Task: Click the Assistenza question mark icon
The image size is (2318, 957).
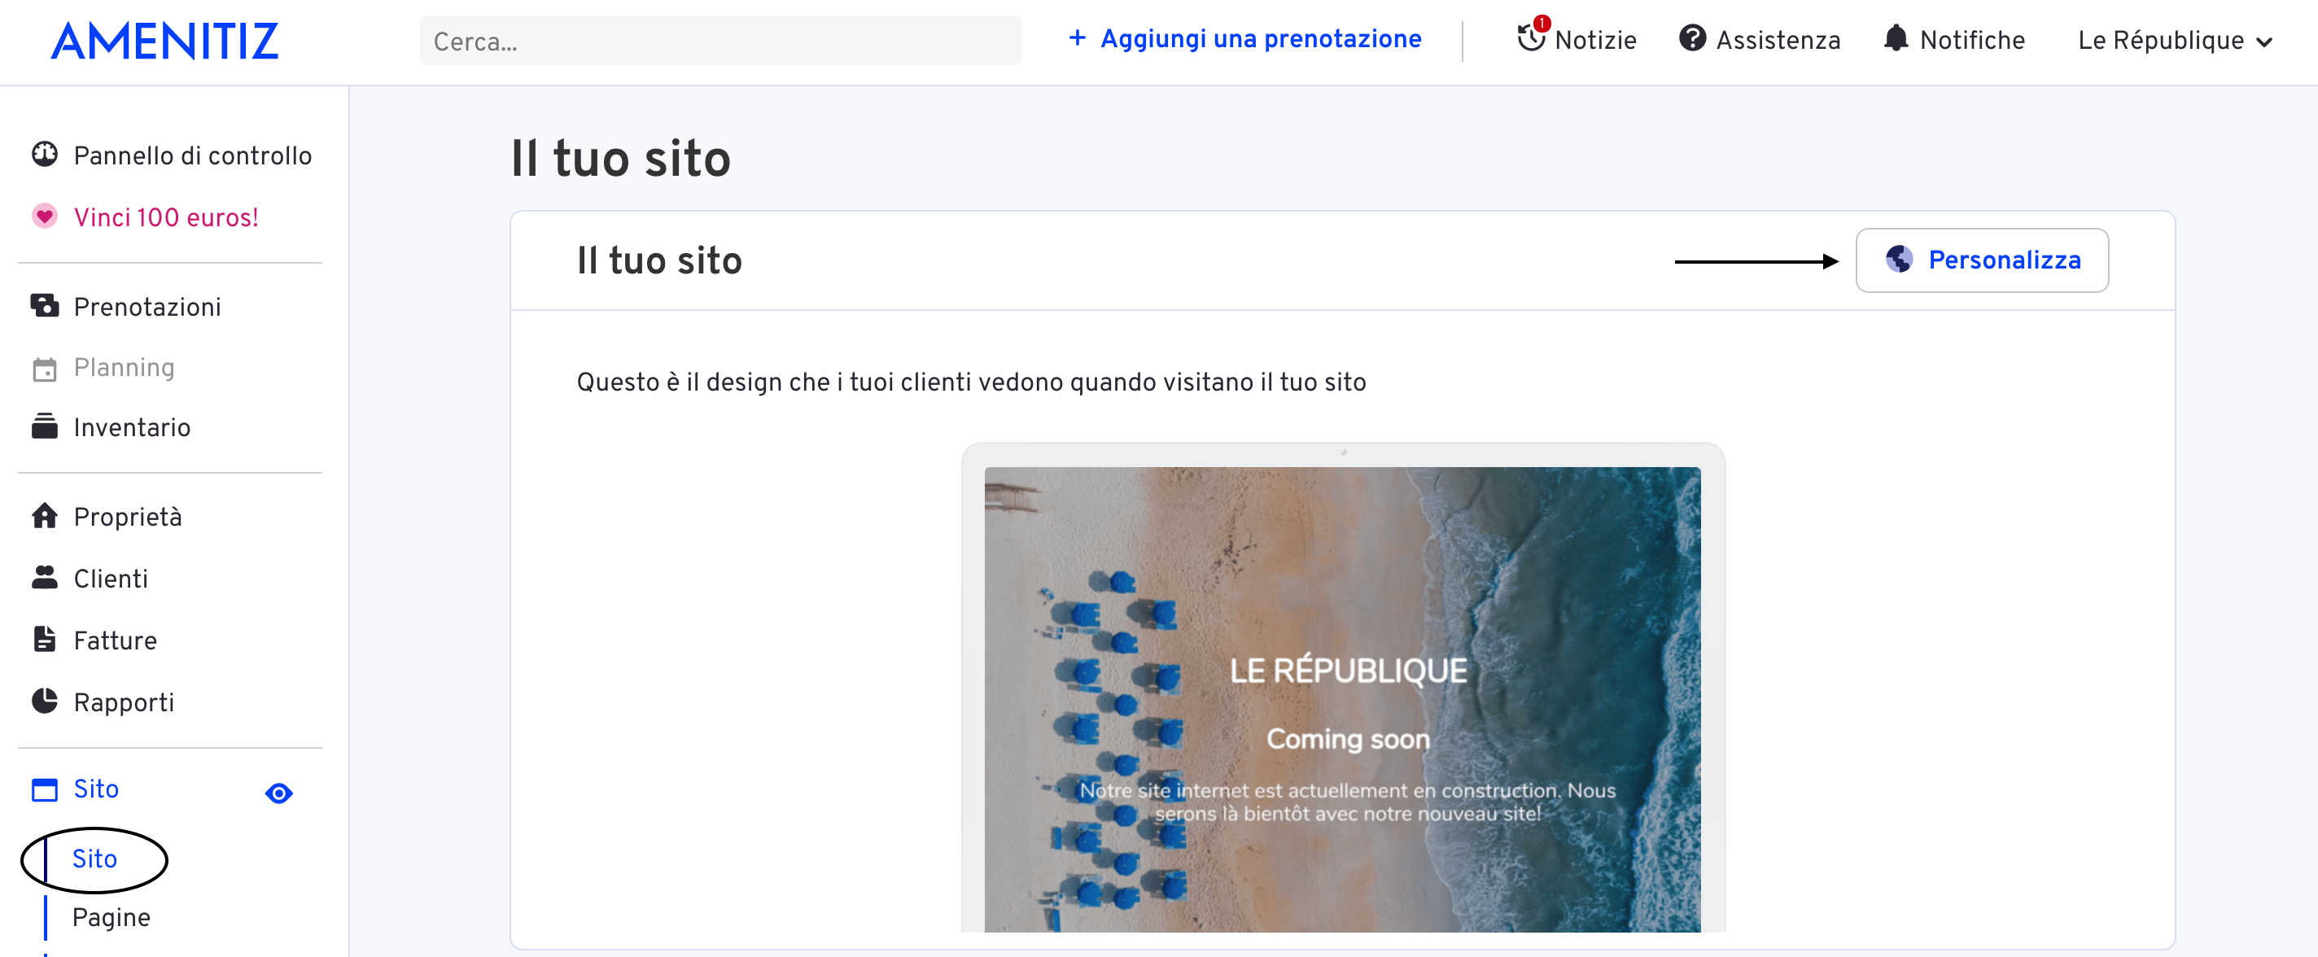Action: (1692, 37)
